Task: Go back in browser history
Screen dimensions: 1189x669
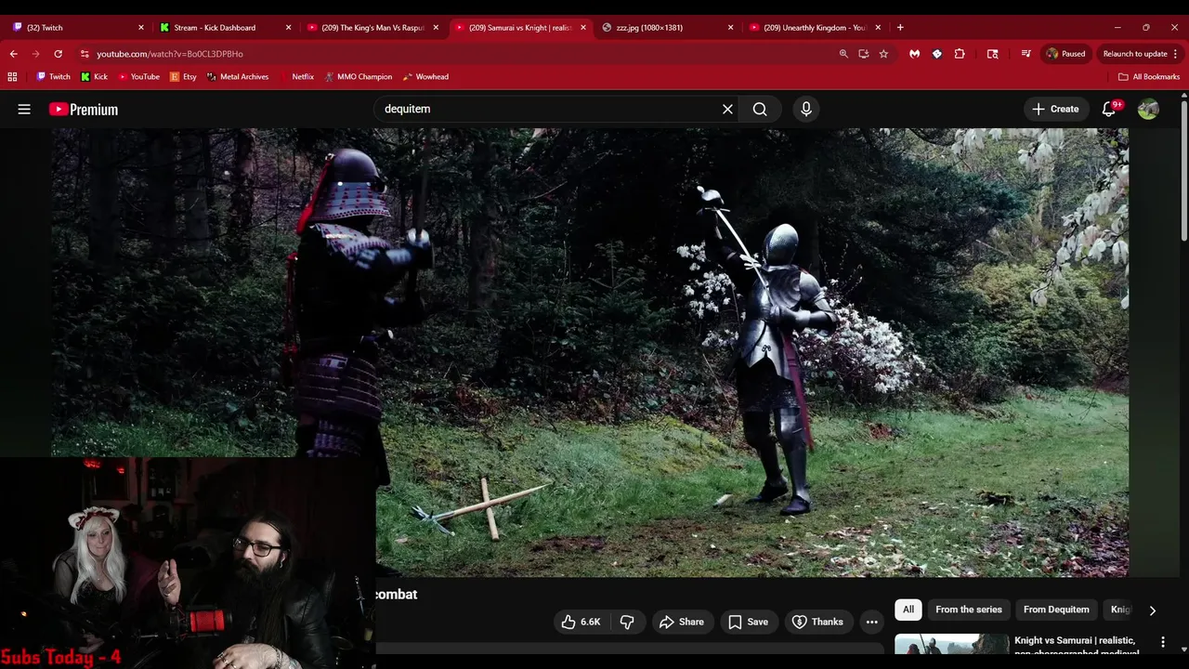Action: [13, 54]
